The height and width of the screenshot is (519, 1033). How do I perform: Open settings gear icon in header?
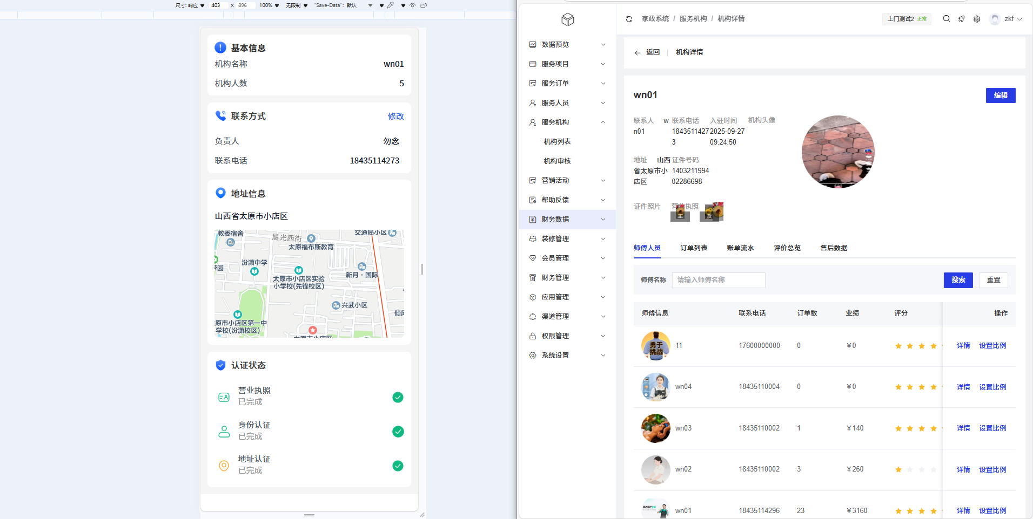click(977, 19)
